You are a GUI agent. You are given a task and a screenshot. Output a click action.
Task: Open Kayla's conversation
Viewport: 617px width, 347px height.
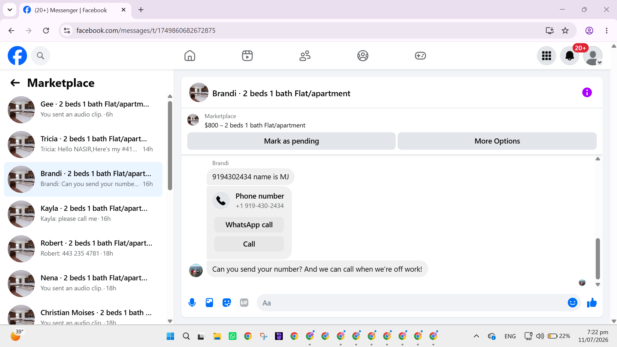pos(83,214)
